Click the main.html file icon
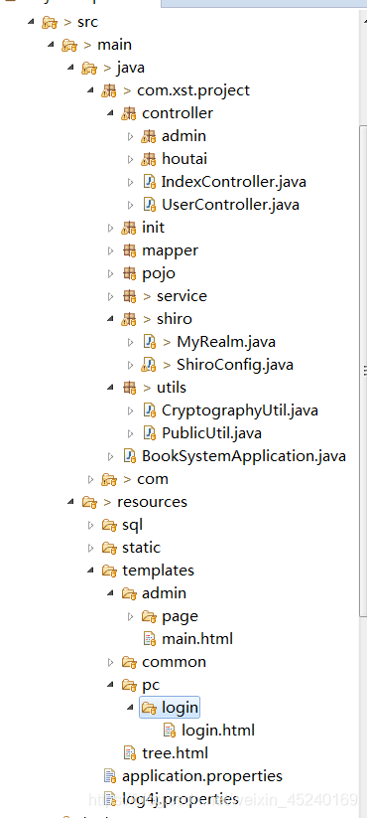The image size is (367, 818). [150, 639]
